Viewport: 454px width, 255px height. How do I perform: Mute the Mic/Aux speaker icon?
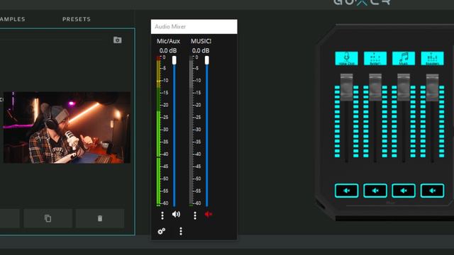pos(176,214)
